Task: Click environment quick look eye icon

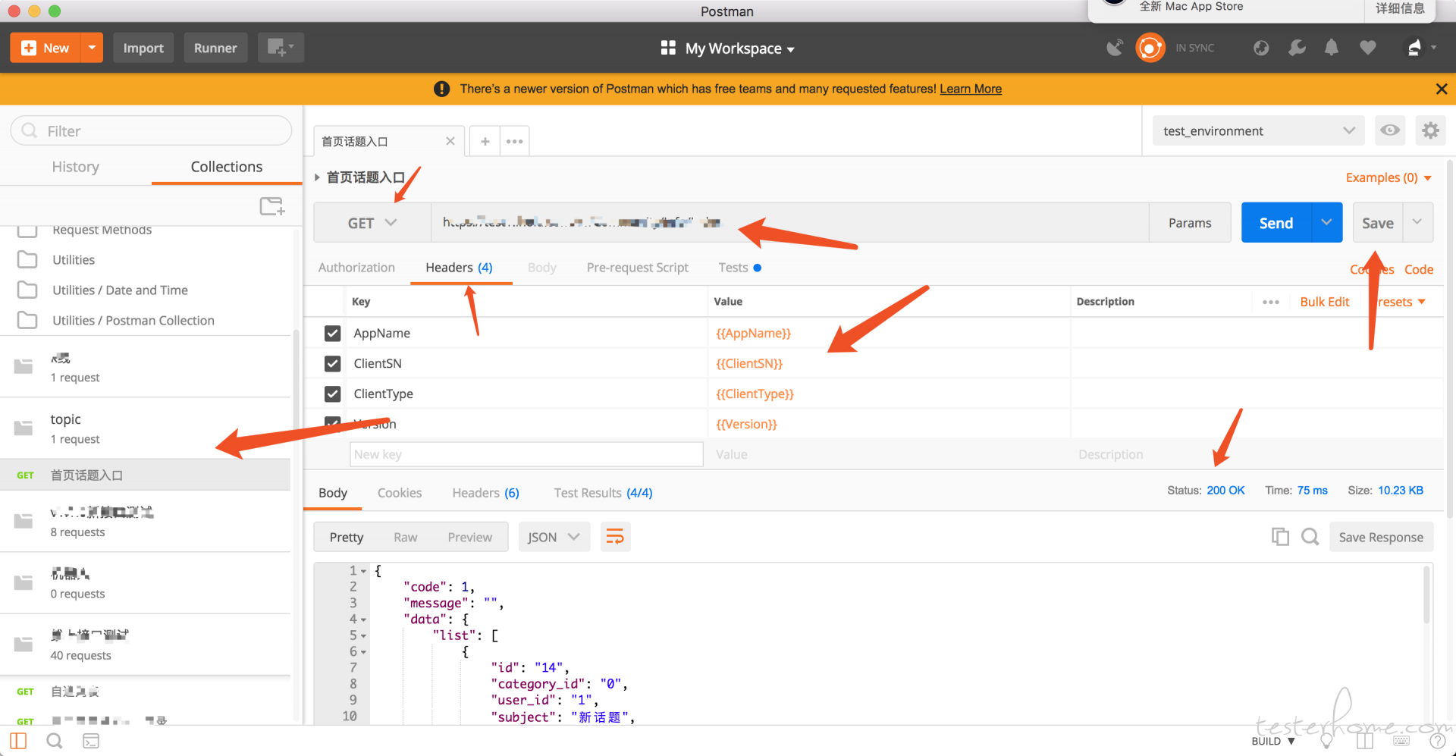Action: (x=1390, y=130)
